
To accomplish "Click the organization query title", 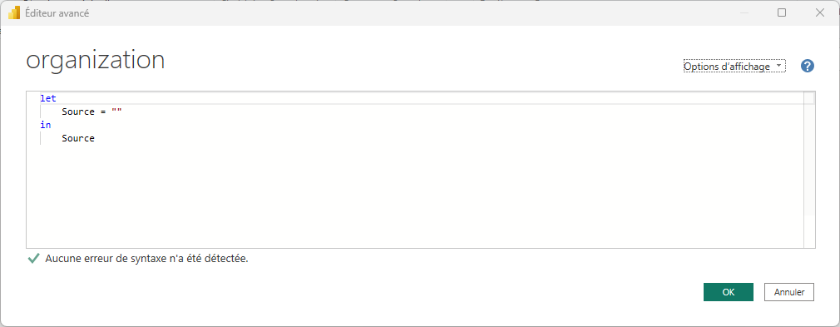I will (x=96, y=61).
